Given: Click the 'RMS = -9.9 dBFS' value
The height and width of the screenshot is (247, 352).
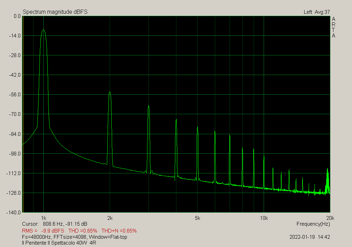Looking at the screenshot, I should tap(43, 230).
